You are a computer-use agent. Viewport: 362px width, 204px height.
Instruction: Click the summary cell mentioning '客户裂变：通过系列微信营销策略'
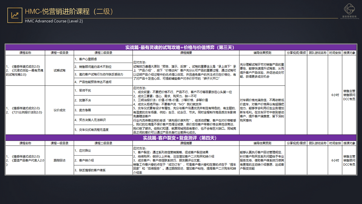(x=186, y=160)
